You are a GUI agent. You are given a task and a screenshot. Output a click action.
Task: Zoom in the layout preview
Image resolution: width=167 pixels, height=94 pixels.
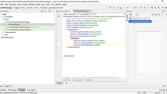pos(159,15)
